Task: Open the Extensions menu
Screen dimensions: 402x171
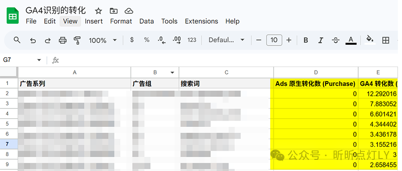Action: point(201,21)
